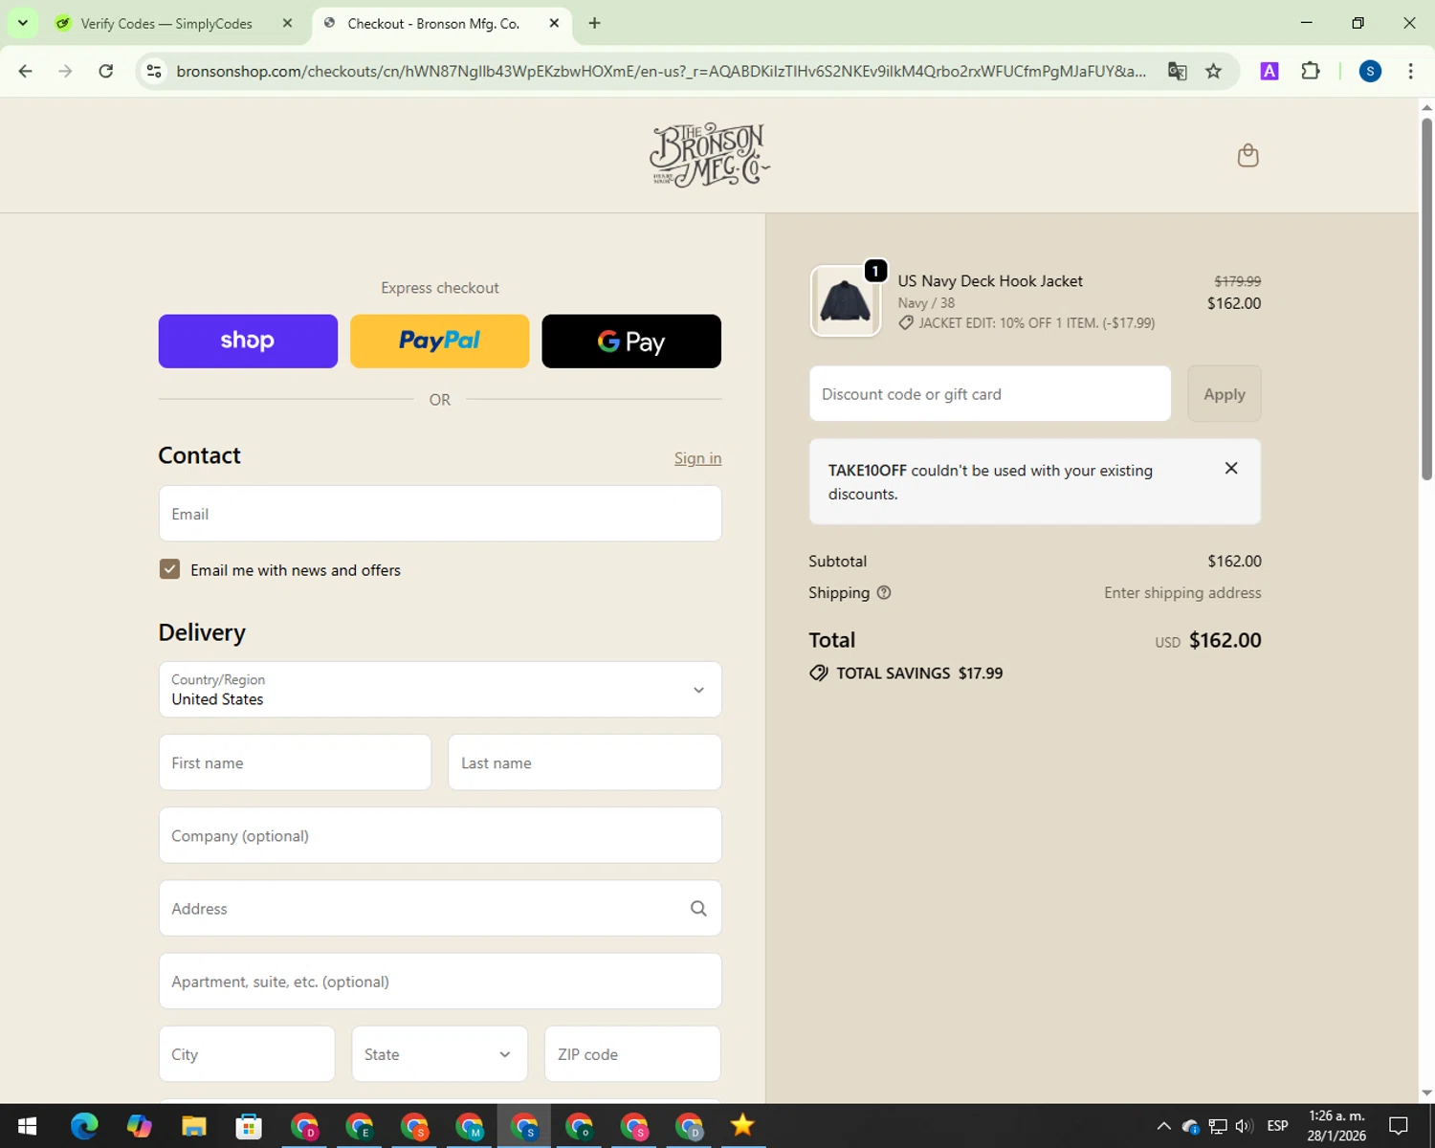Image resolution: width=1435 pixels, height=1148 pixels.
Task: Reload the checkout page
Action: [x=106, y=71]
